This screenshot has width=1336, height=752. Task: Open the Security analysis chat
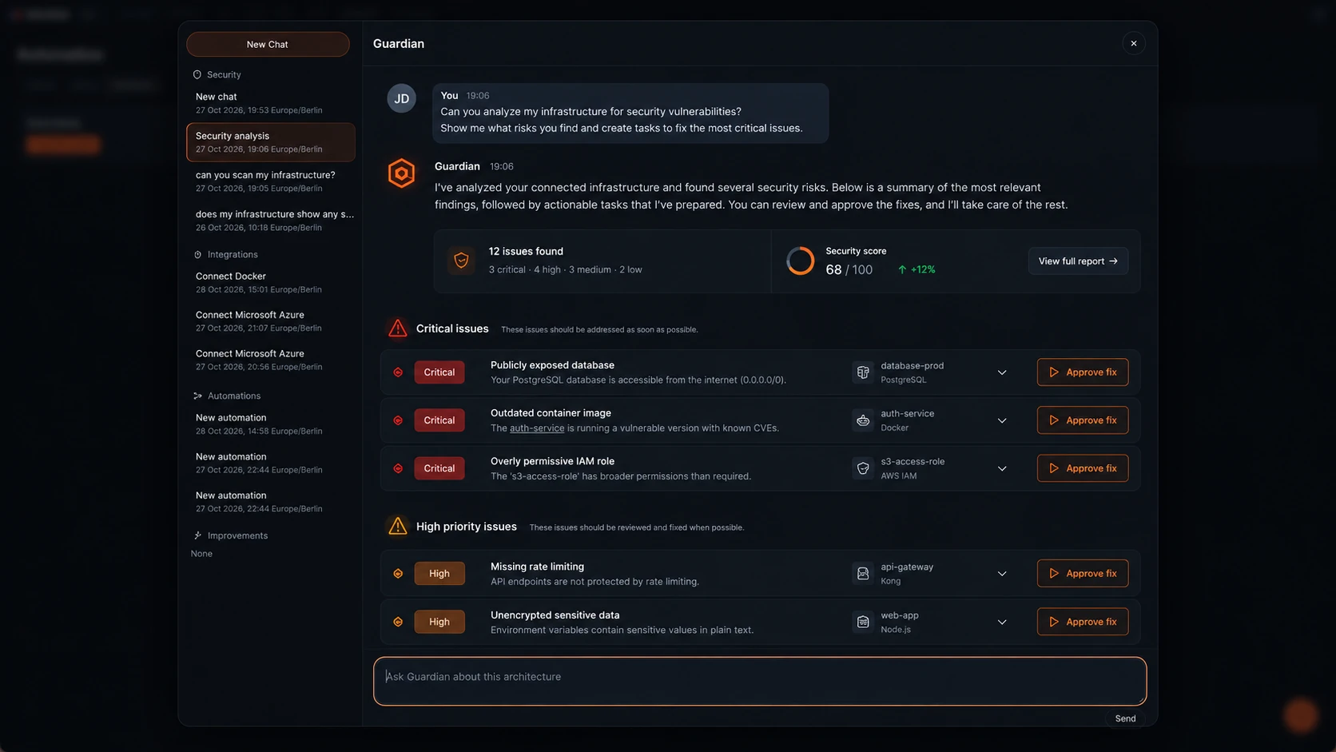[271, 142]
